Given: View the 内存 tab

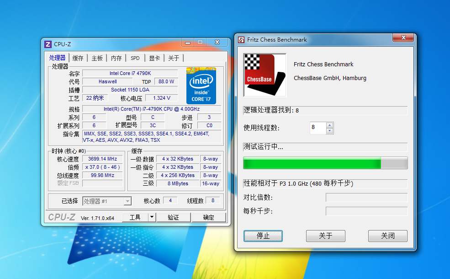Looking at the screenshot, I should click(x=116, y=58).
